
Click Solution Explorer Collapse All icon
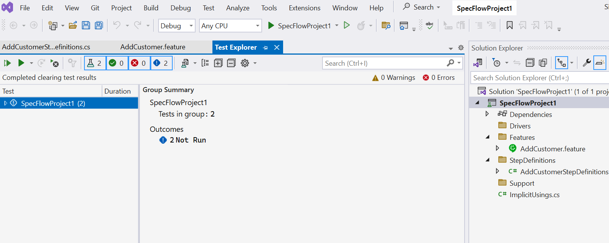pos(530,63)
